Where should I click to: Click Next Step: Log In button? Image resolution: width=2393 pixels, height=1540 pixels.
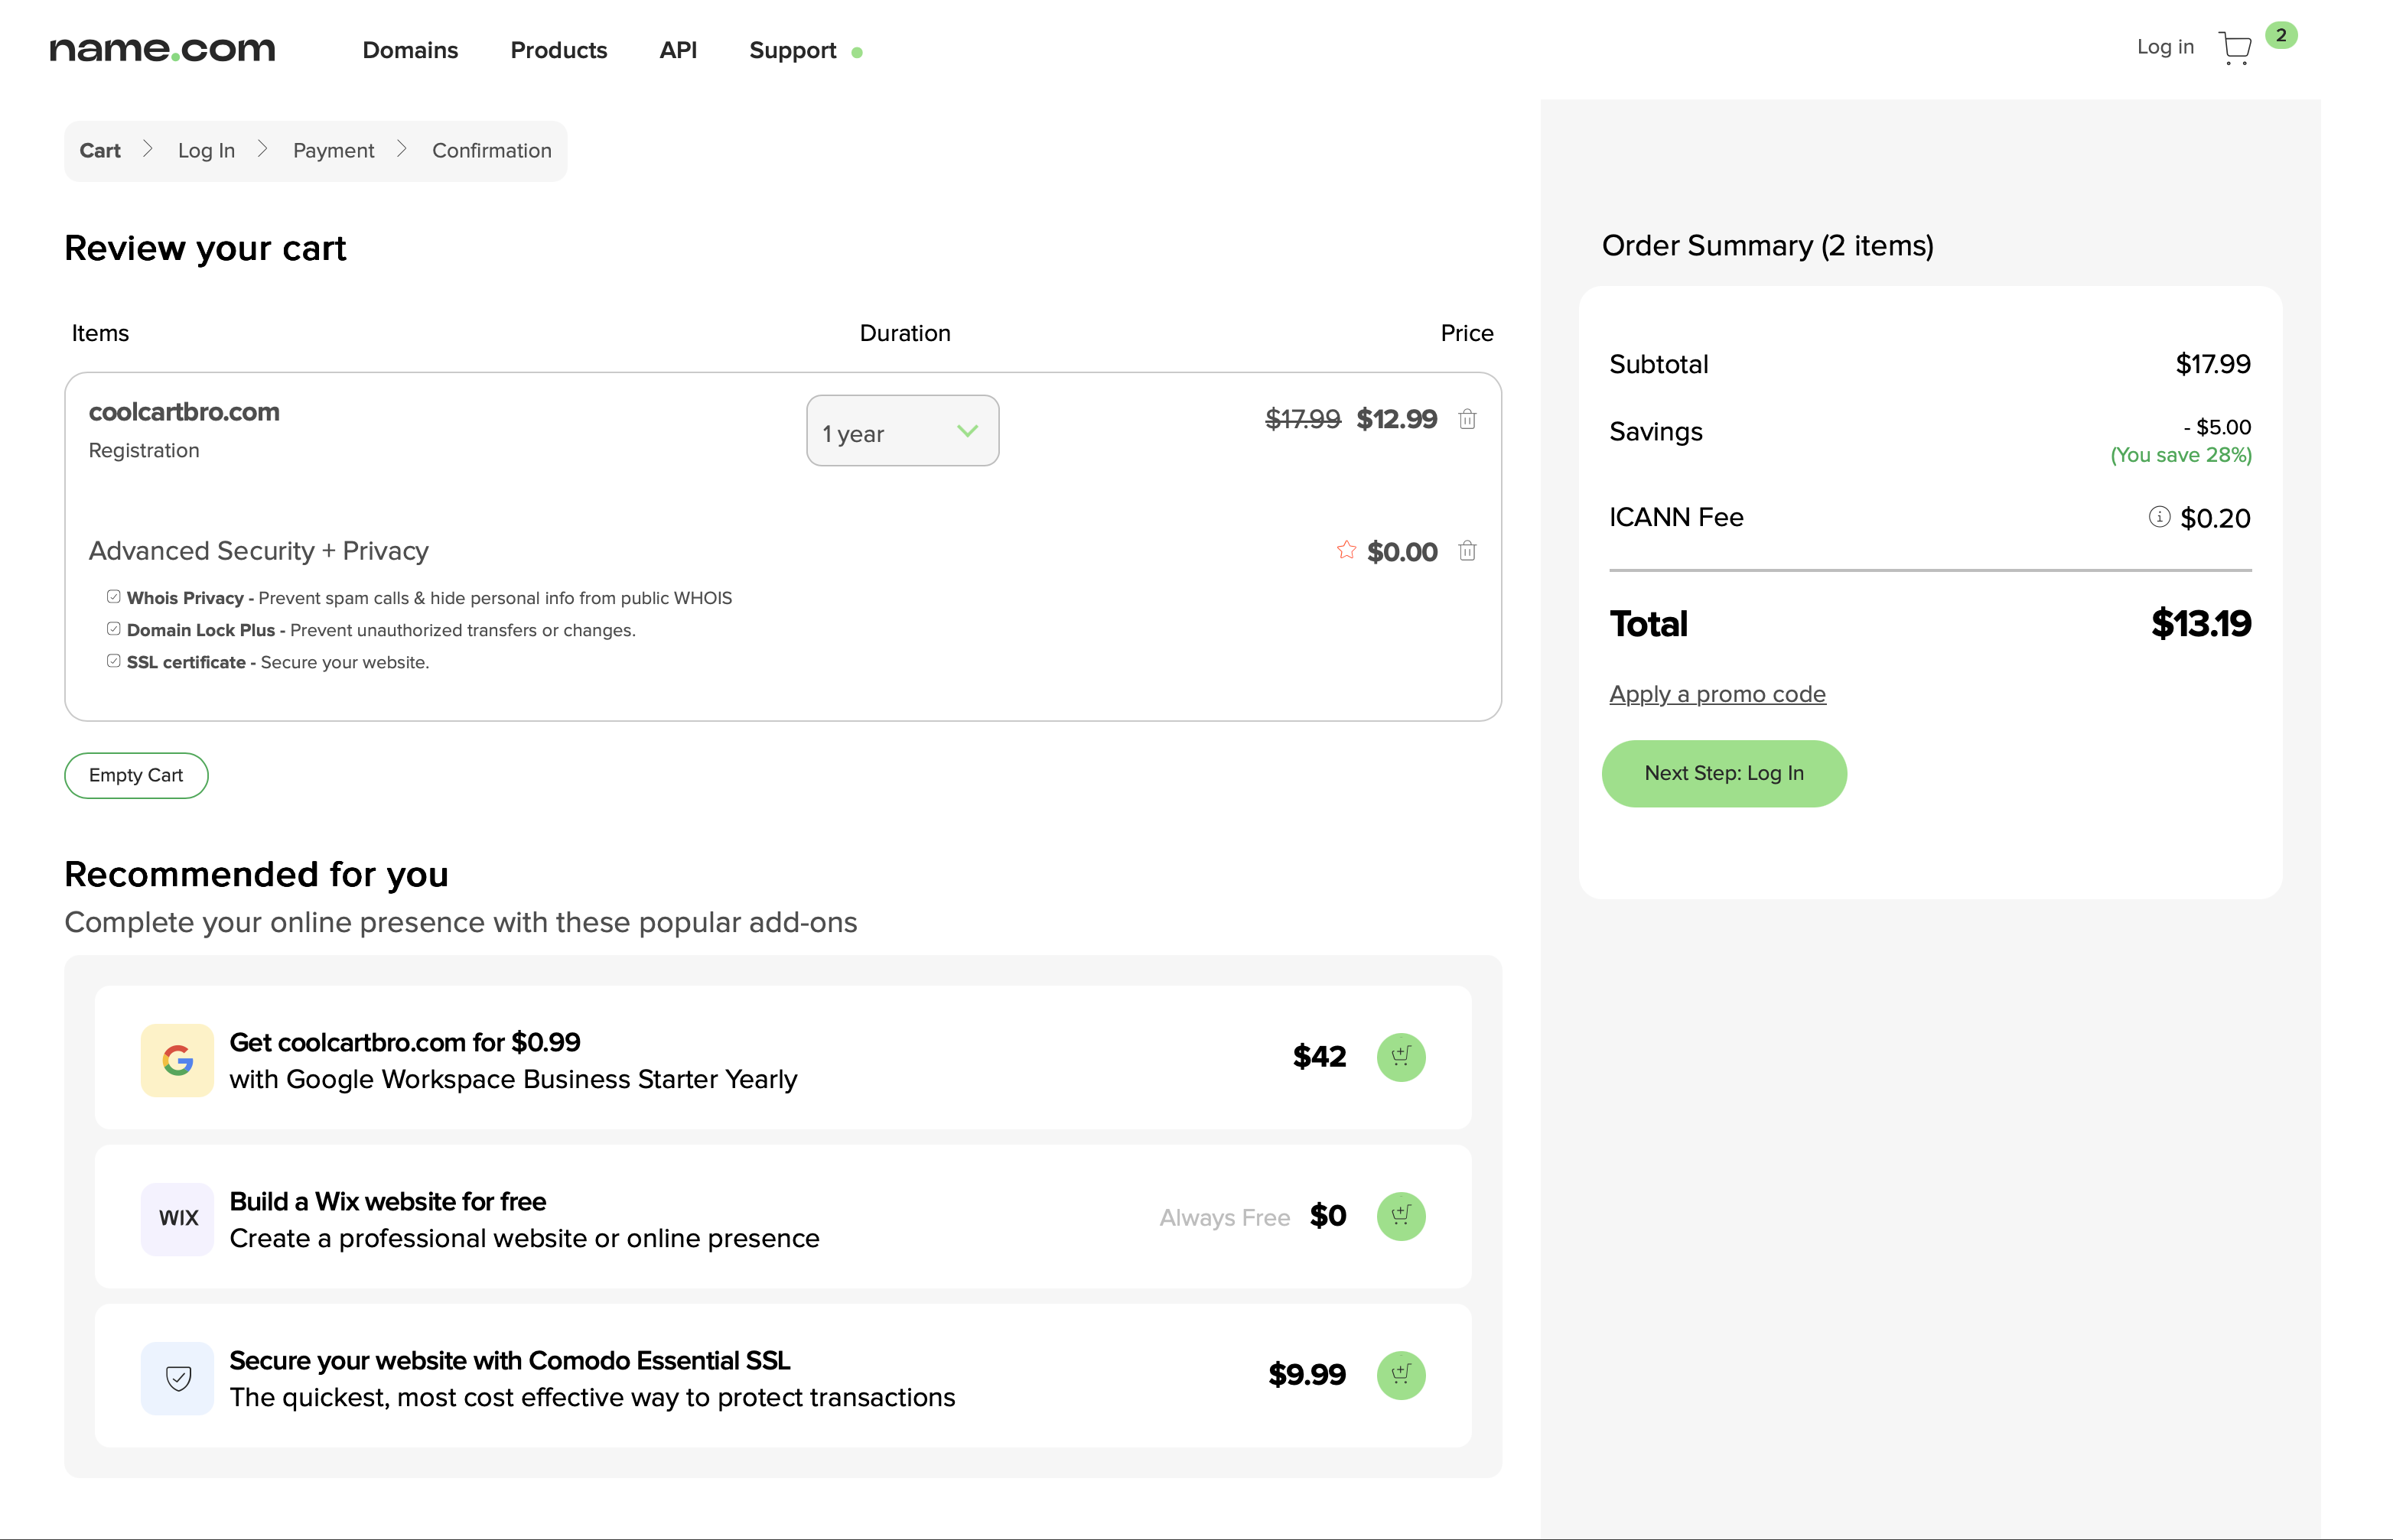click(1723, 773)
